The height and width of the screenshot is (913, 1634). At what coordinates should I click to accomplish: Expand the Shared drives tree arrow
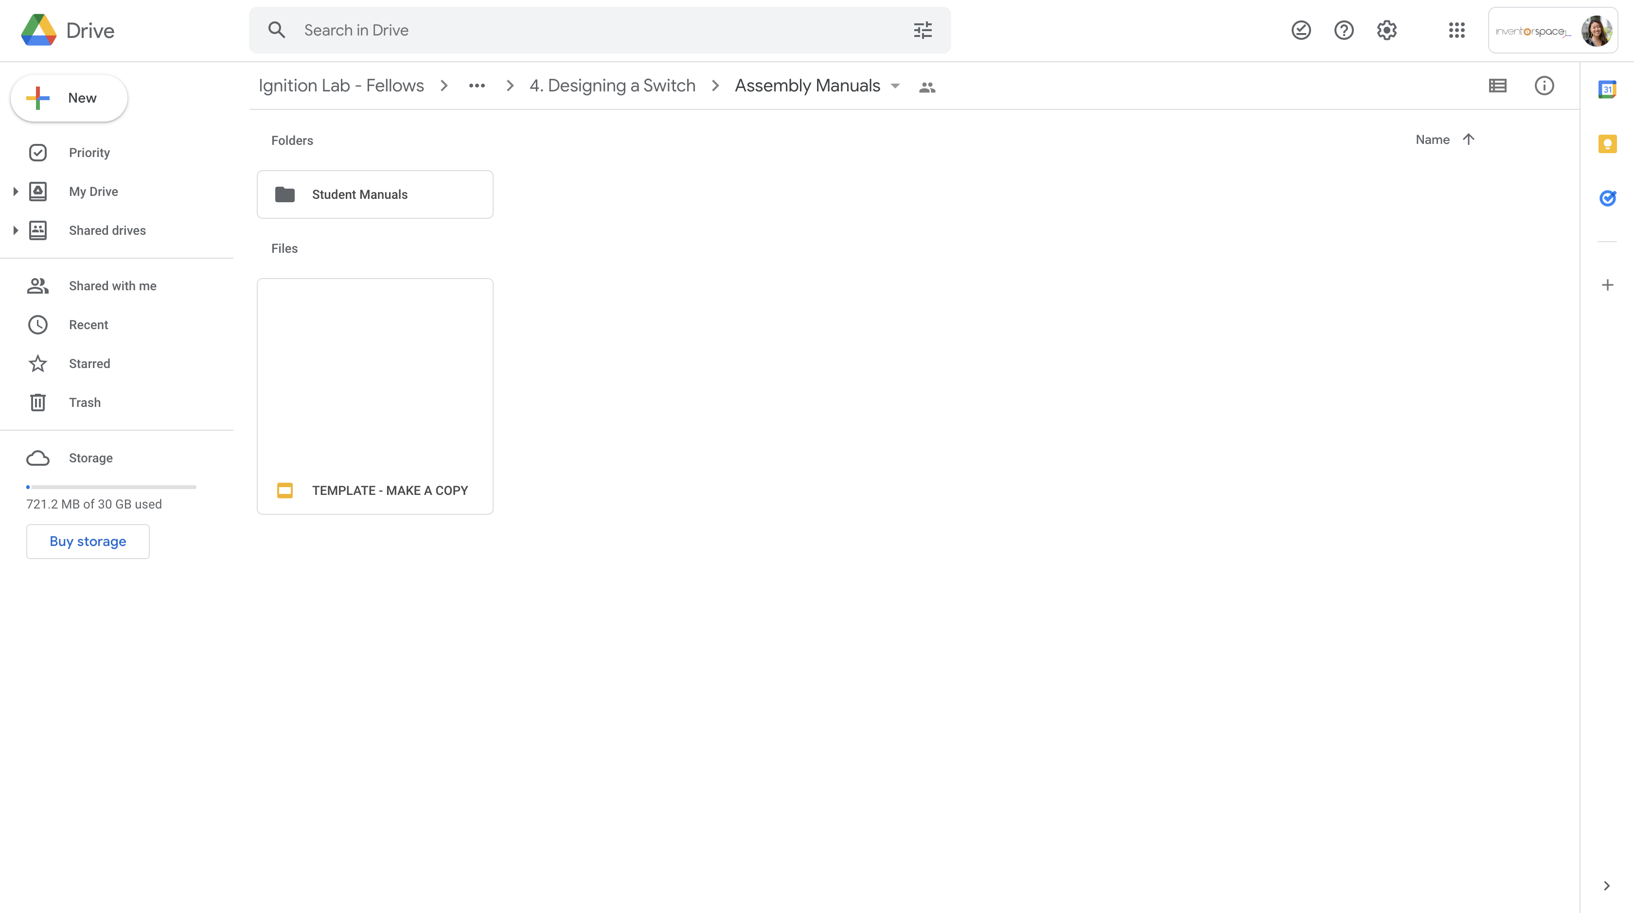point(16,230)
